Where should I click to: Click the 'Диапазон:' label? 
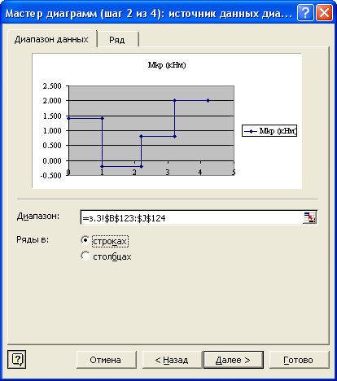(x=38, y=217)
